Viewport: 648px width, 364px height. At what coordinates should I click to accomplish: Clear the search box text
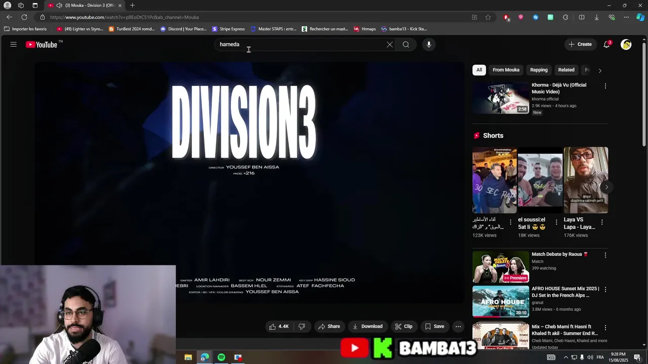pyautogui.click(x=390, y=44)
